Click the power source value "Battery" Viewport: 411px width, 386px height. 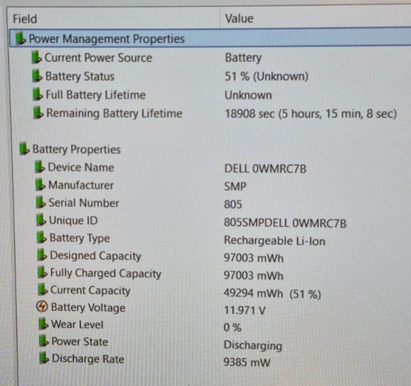(243, 58)
